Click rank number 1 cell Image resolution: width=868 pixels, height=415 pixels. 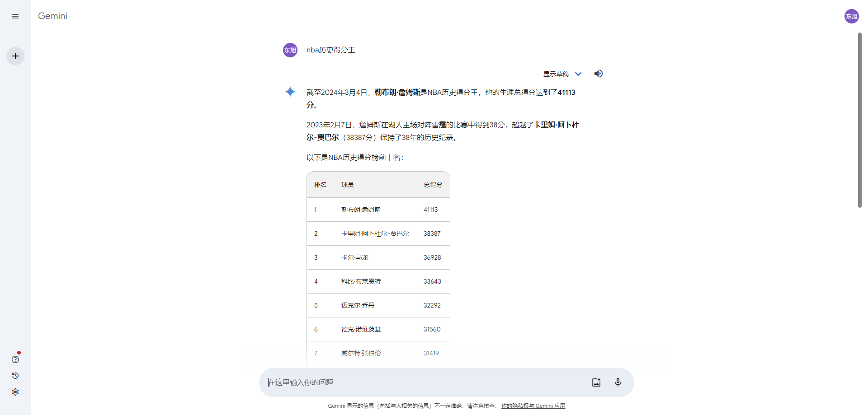[x=316, y=210]
